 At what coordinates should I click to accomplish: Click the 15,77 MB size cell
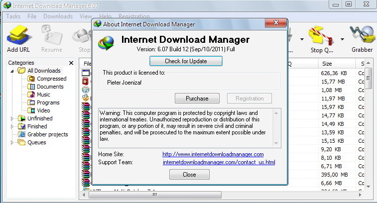pyautogui.click(x=333, y=82)
